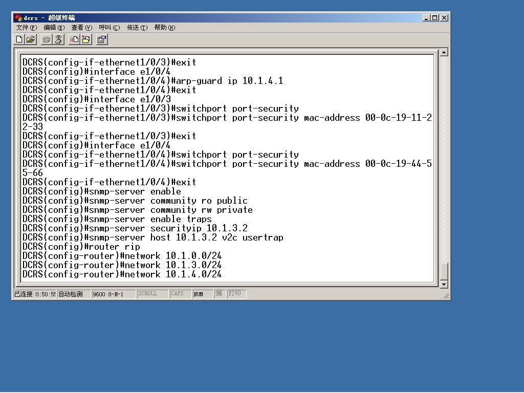The image size is (524, 393).
Task: Click the 'snmp-server securityip 10.1.3.2' line
Action: [135, 228]
